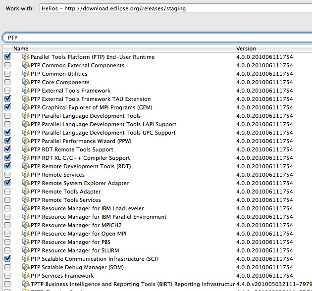Sort list by Version column header

[273, 48]
